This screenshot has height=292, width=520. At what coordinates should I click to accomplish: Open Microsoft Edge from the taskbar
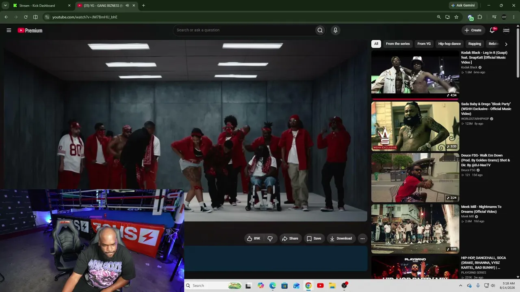(273, 286)
